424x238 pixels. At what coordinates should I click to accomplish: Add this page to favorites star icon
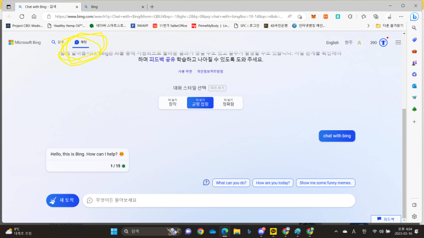pyautogui.click(x=299, y=16)
